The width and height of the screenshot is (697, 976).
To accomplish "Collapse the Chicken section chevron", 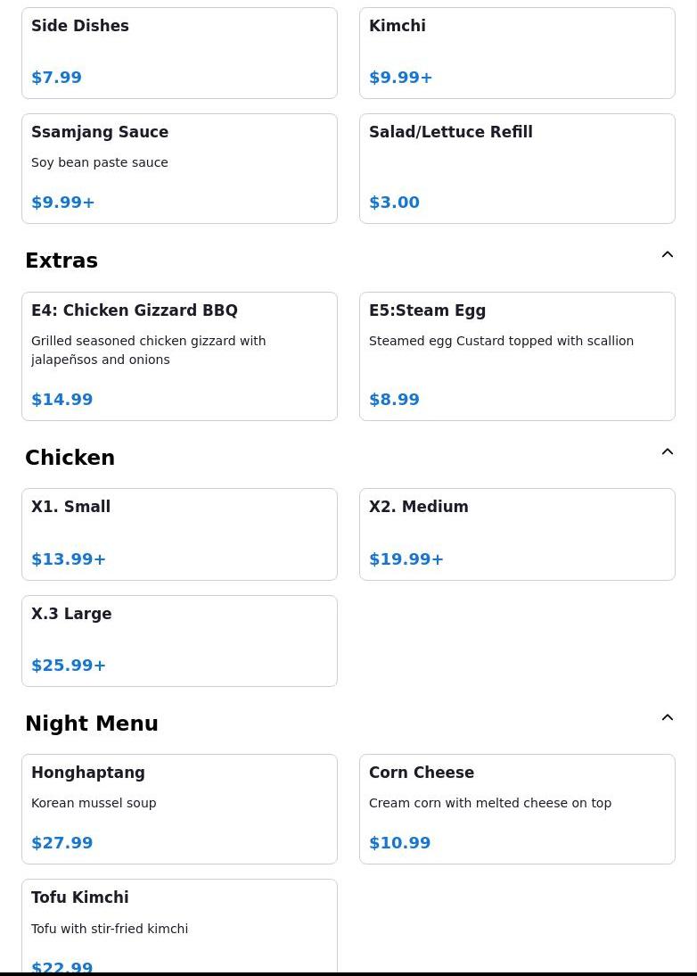I will pos(667,452).
